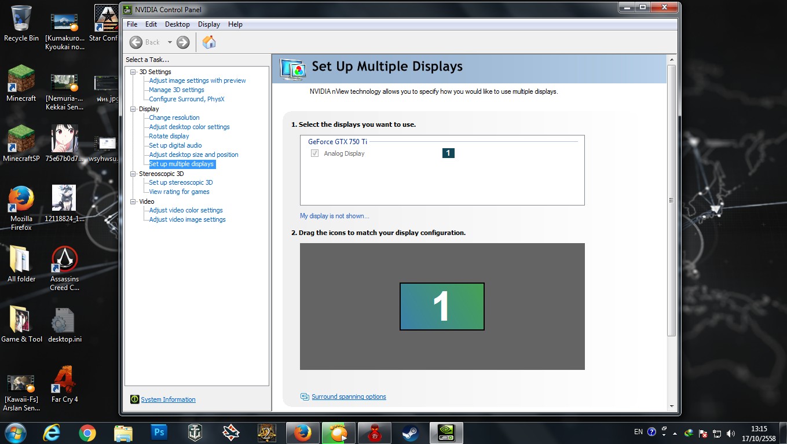Launch Google Chrome from the taskbar

tap(87, 432)
